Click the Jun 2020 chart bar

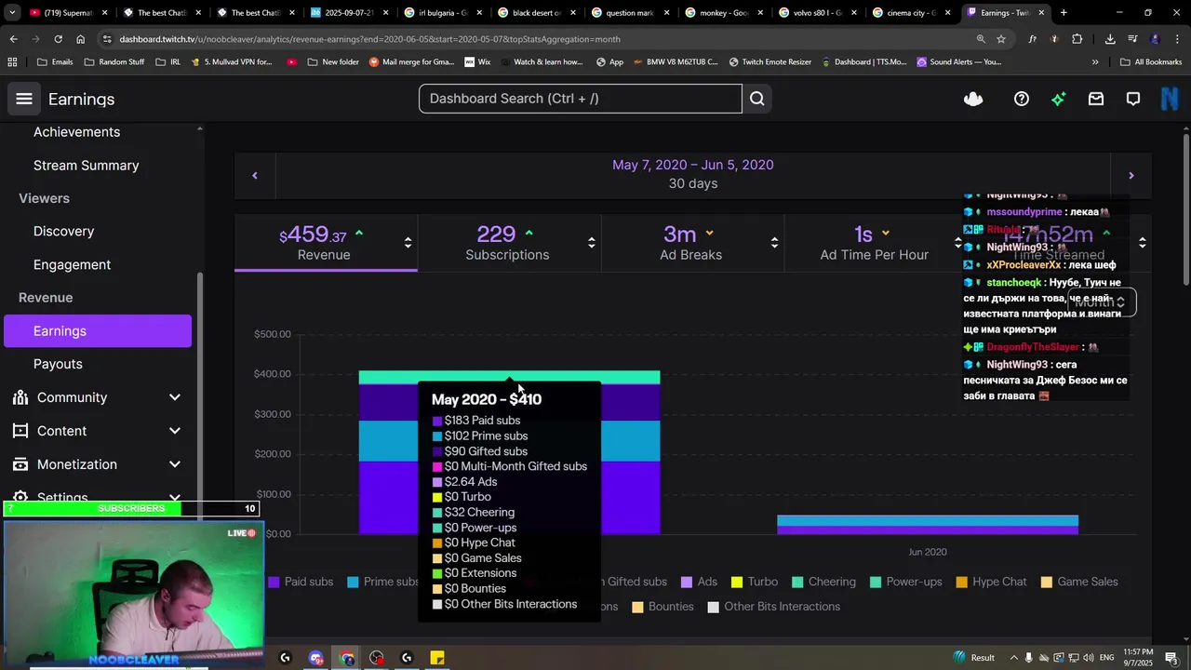pos(928,525)
